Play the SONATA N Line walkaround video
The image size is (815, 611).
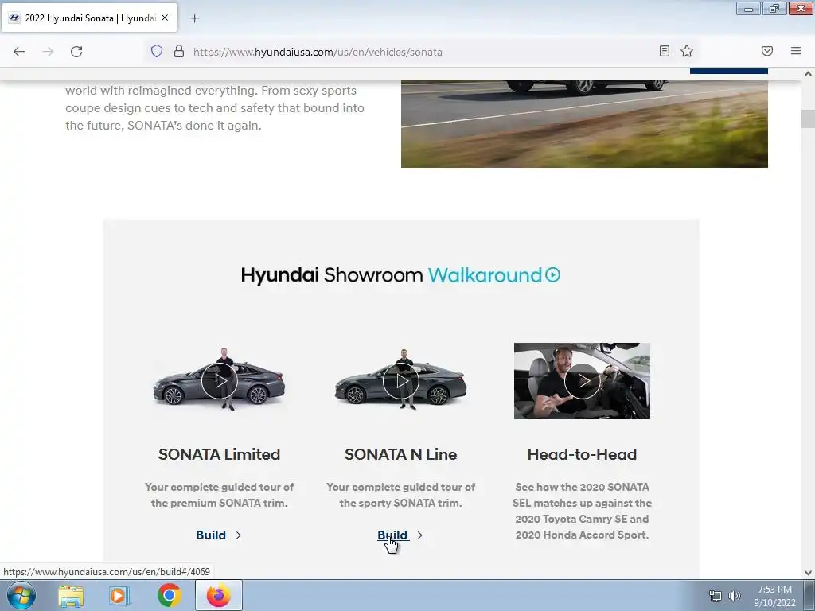[401, 381]
